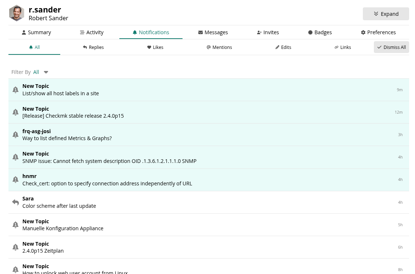Open frq-asg-josi's Metrics & Graphs notification
The image size is (415, 274).
click(67, 138)
